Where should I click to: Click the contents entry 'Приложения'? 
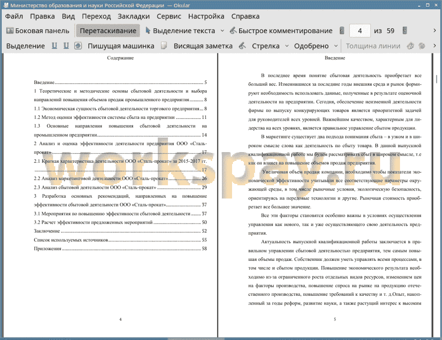pos(120,248)
